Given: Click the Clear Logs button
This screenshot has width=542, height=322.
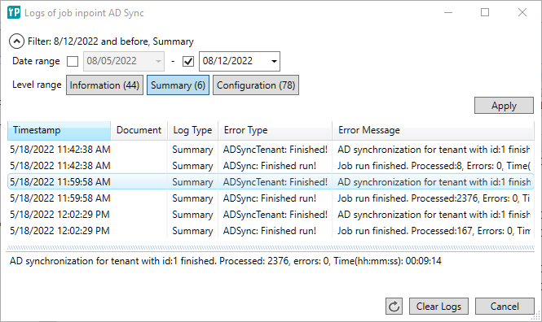Looking at the screenshot, I should 438,306.
